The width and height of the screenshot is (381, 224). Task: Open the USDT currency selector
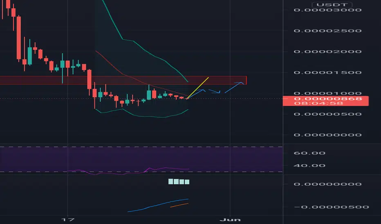tap(332, 4)
